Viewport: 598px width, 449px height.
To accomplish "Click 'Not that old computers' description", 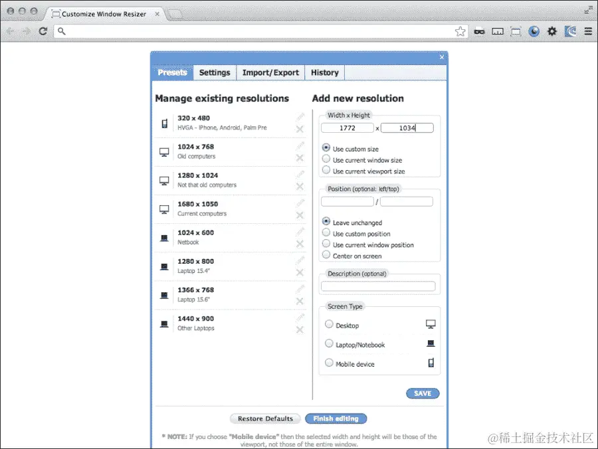I will coord(207,185).
